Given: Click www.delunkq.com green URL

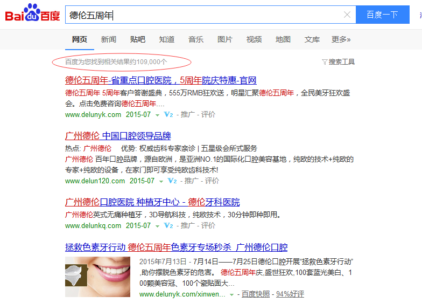Looking at the screenshot, I should (x=93, y=225).
